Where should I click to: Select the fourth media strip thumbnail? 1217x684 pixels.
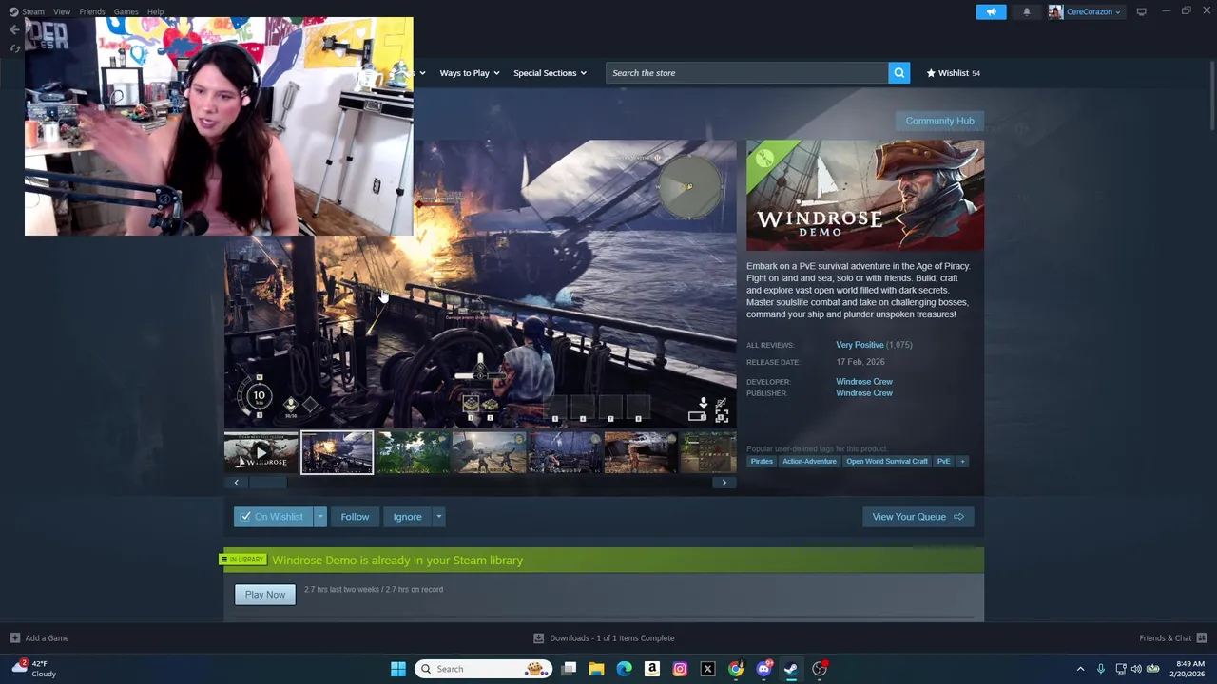[489, 452]
